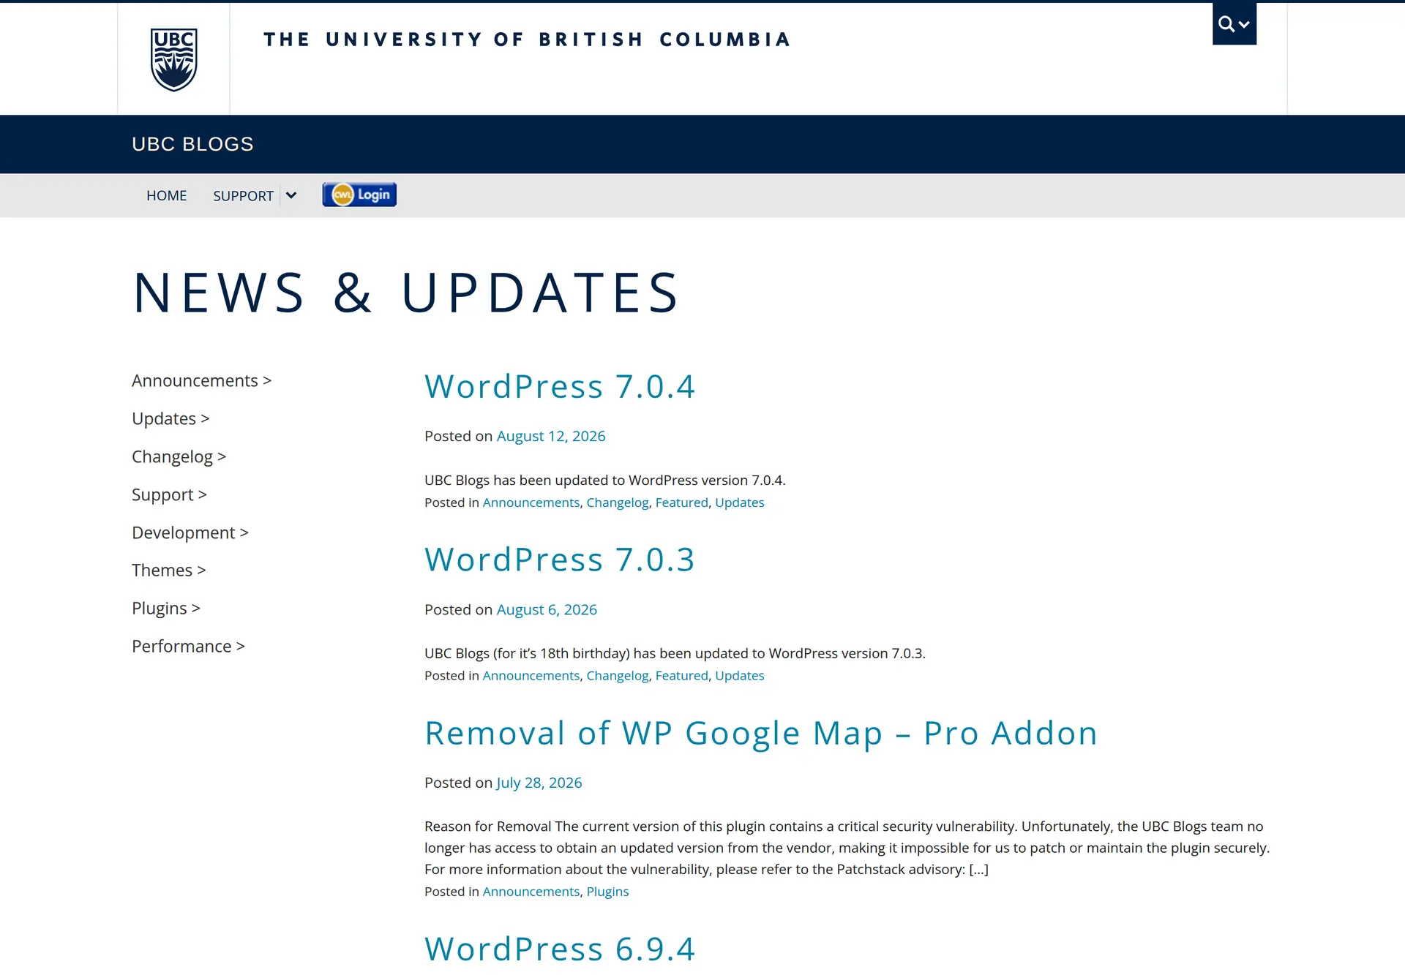1405x975 pixels.
Task: Click the Reason for Removal excerpt text
Action: [847, 848]
